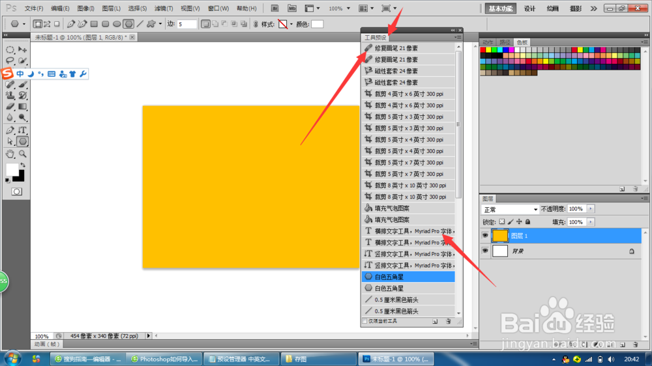Enable Shape Layers mode in options bar

(37, 24)
